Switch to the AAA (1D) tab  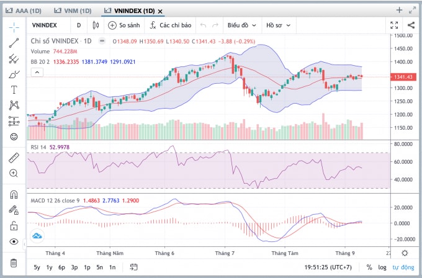pyautogui.click(x=24, y=11)
